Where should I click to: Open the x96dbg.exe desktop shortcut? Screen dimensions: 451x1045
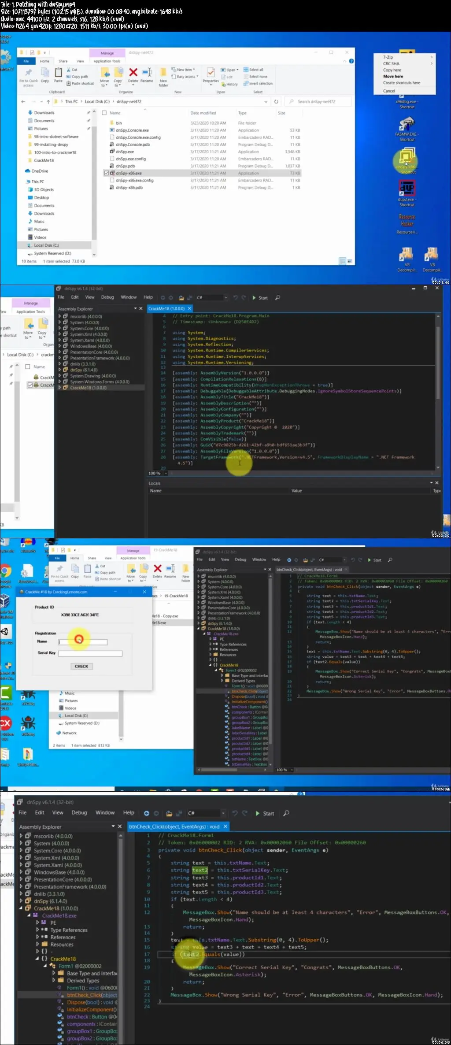tap(407, 102)
